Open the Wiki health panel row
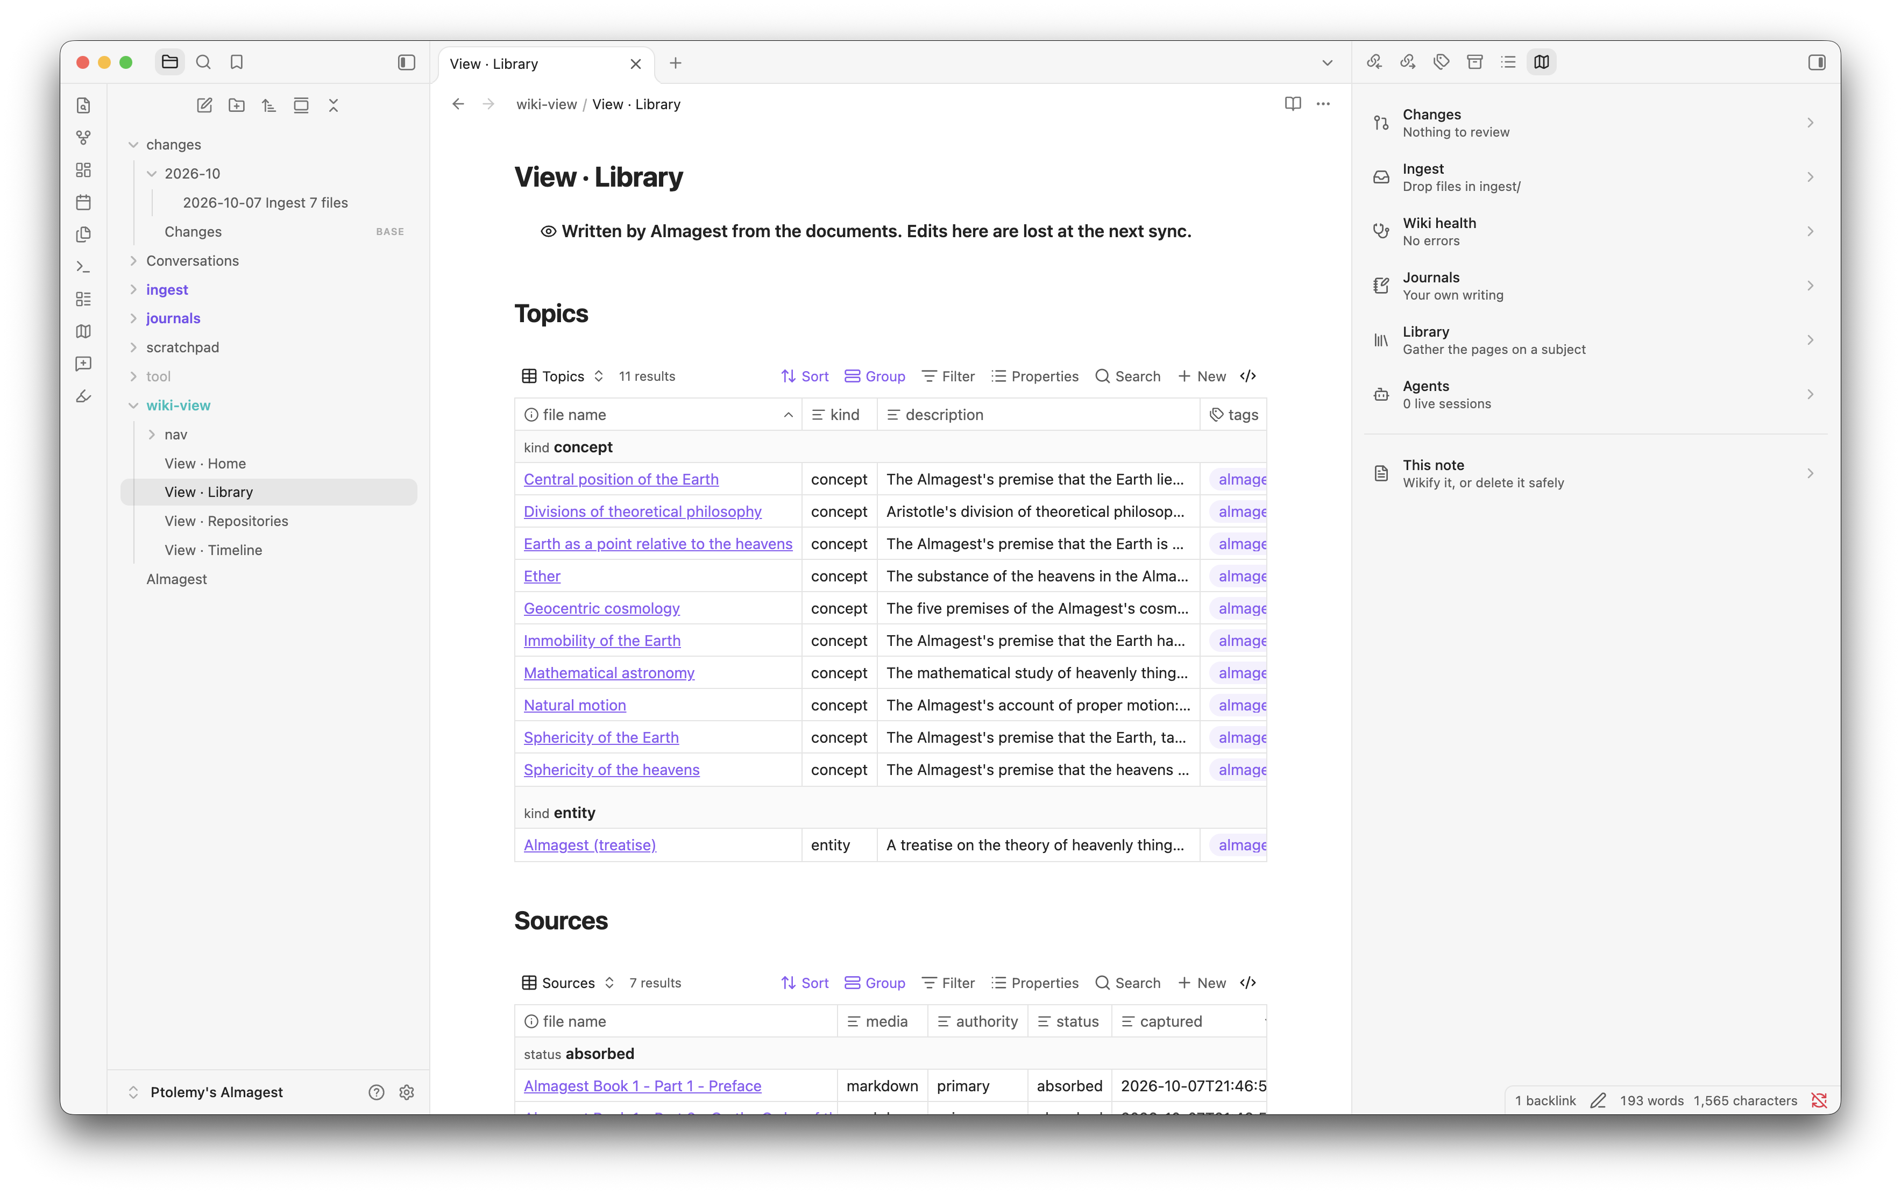1901x1194 pixels. 1595,231
